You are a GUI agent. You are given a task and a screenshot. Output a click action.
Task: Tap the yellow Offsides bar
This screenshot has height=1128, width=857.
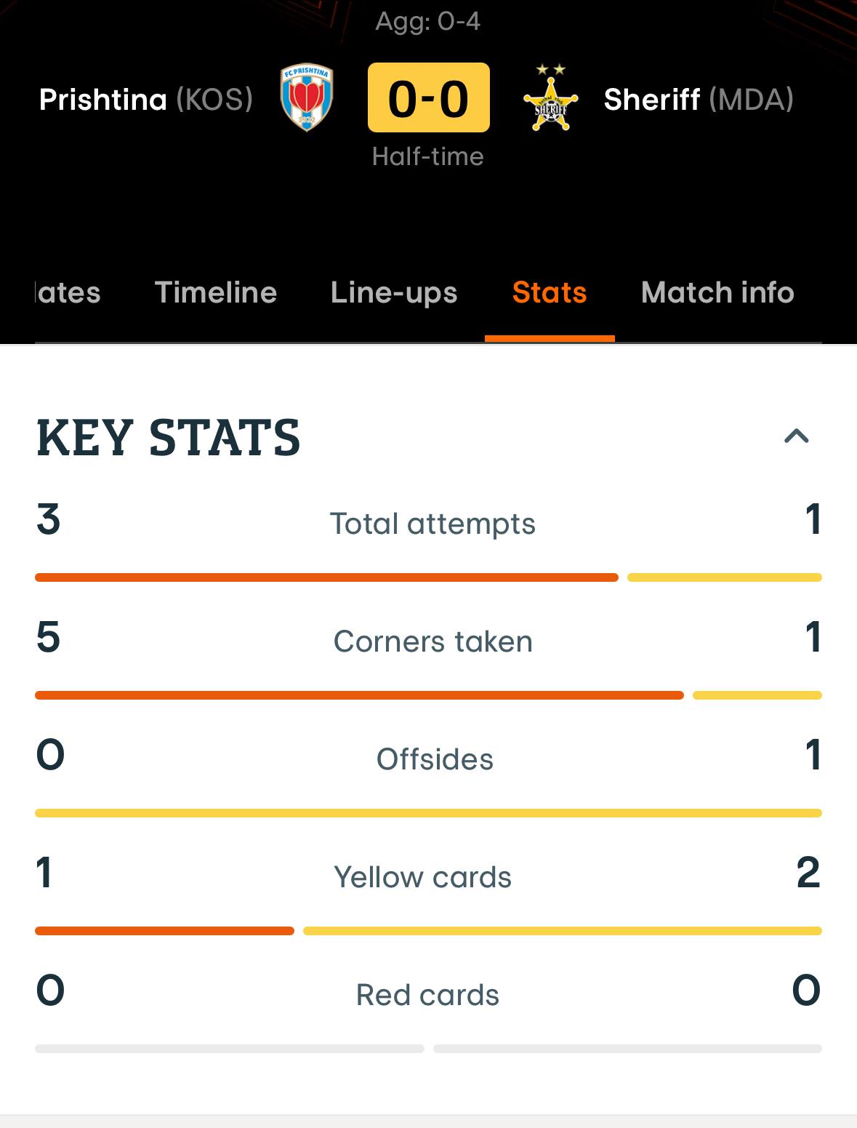pos(428,813)
